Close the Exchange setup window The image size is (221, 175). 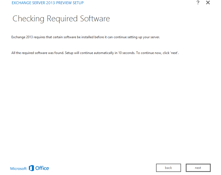pyautogui.click(x=208, y=3)
